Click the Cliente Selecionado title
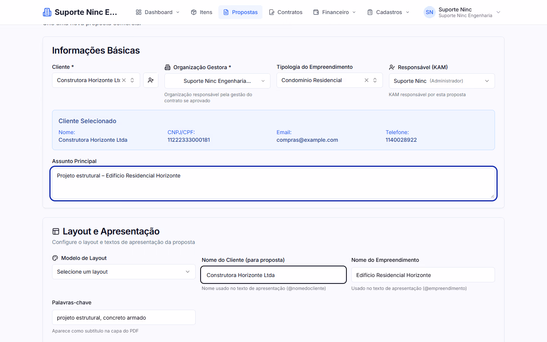Screen dimensions: 547x342 (87, 121)
